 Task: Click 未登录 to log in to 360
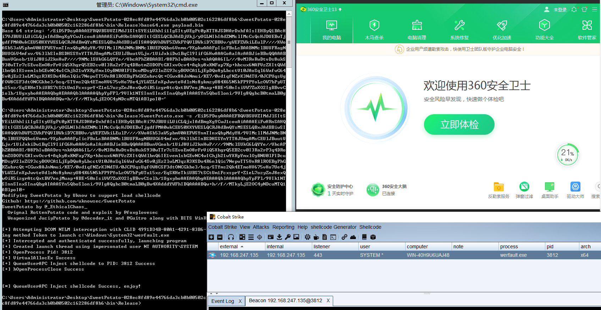point(560,10)
